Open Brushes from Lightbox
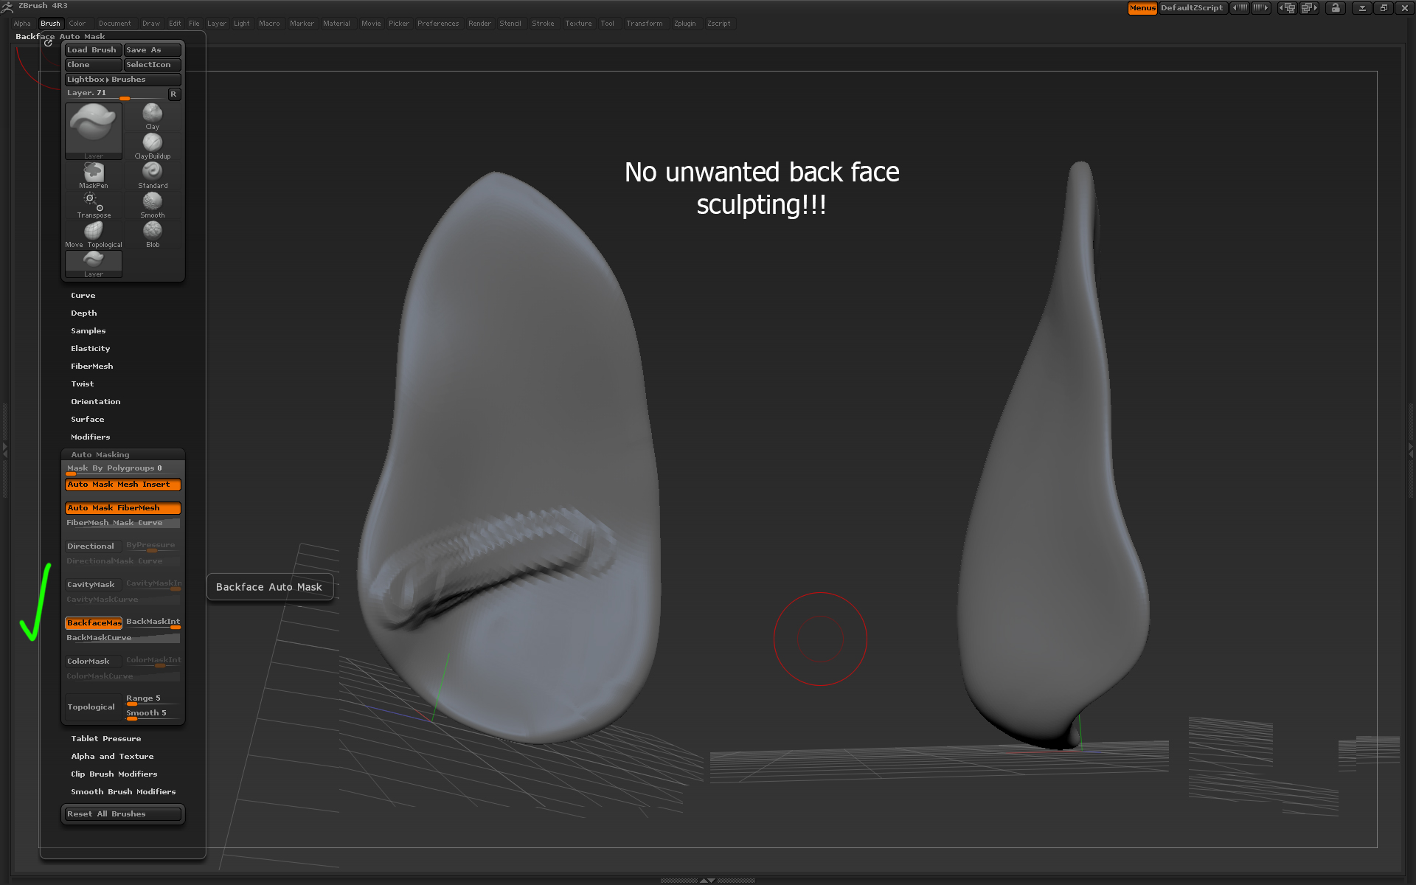The image size is (1416, 885). (122, 79)
